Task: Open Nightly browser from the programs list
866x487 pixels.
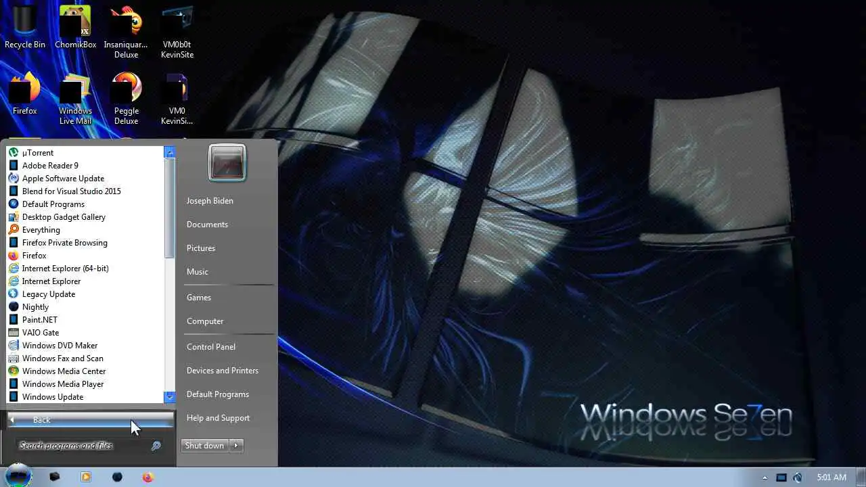Action: 85,307
